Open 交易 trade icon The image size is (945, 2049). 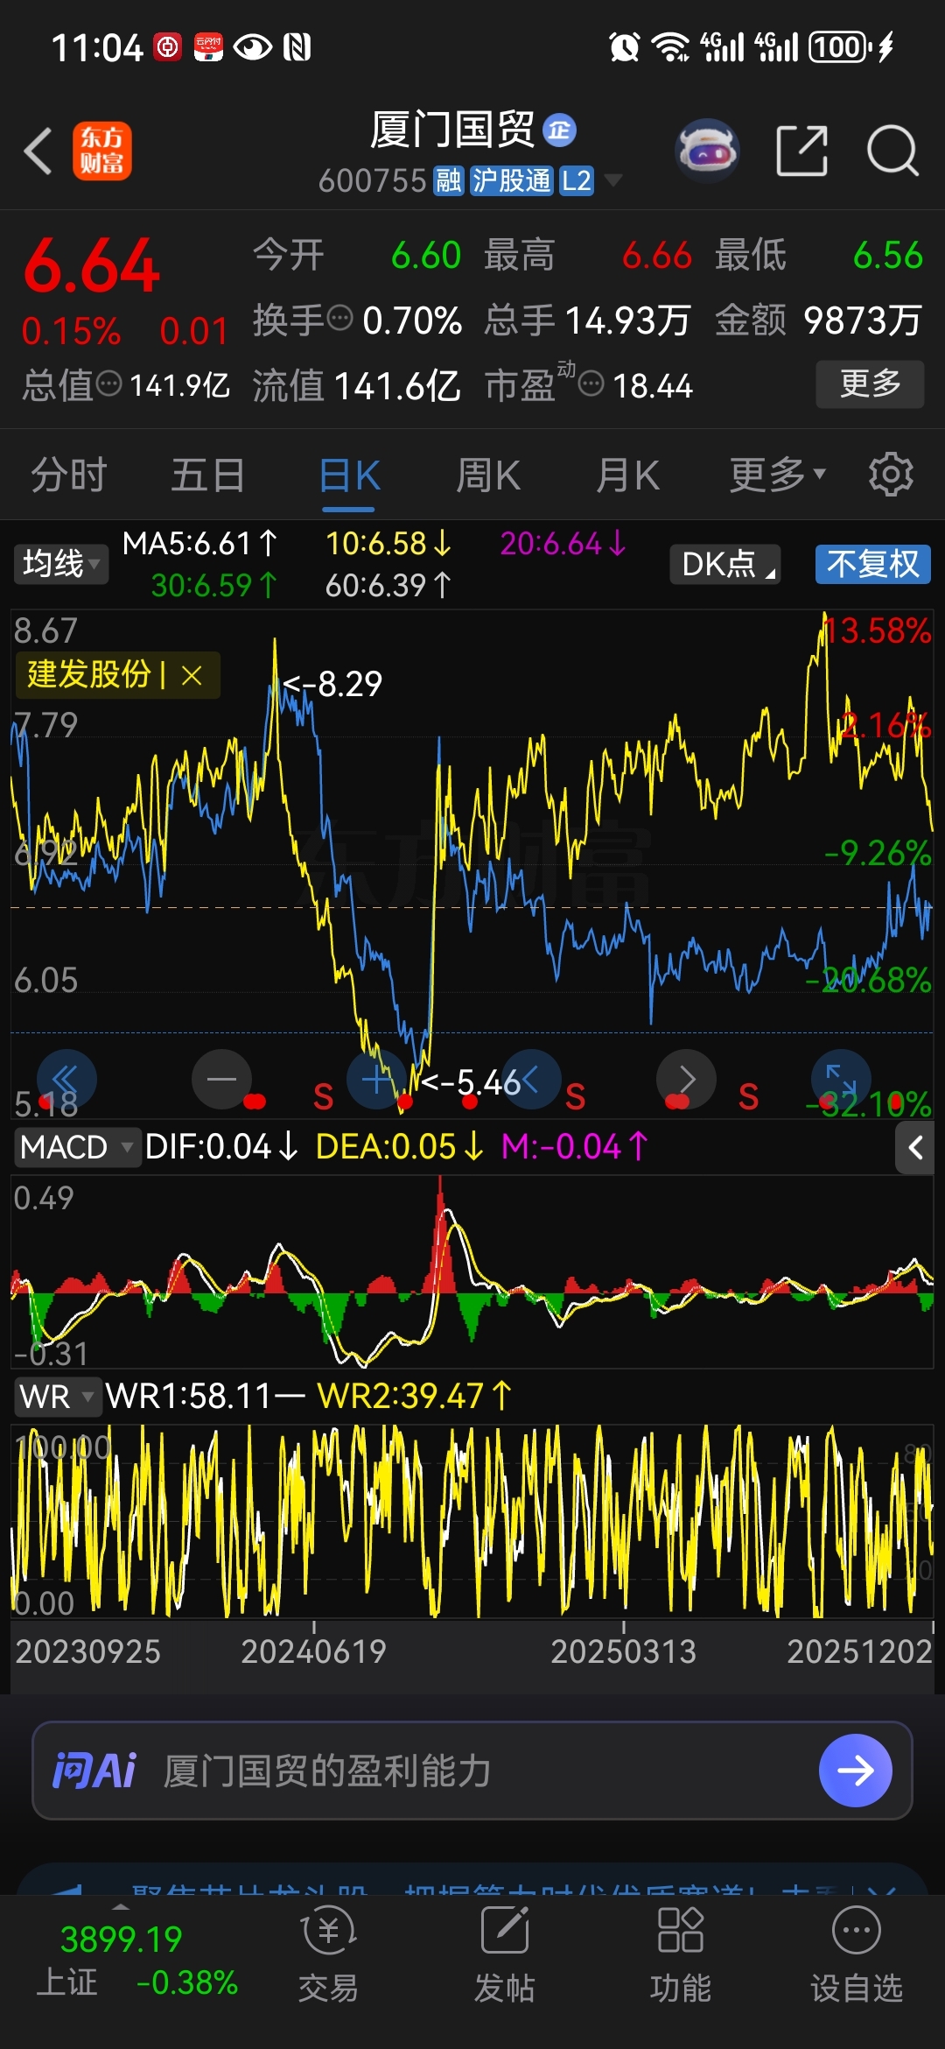tap(328, 1954)
